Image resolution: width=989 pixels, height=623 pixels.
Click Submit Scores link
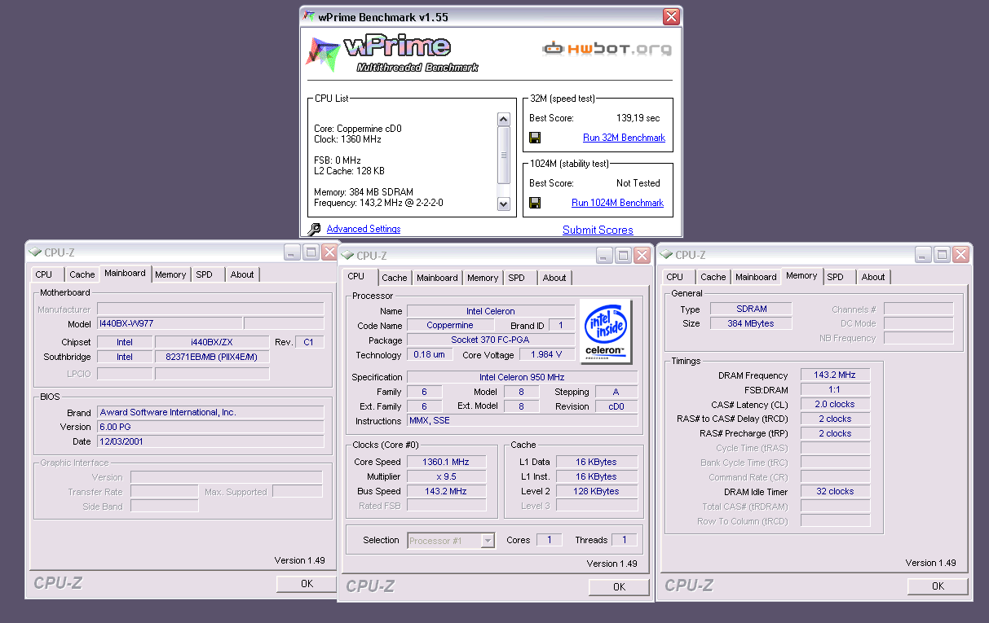598,230
